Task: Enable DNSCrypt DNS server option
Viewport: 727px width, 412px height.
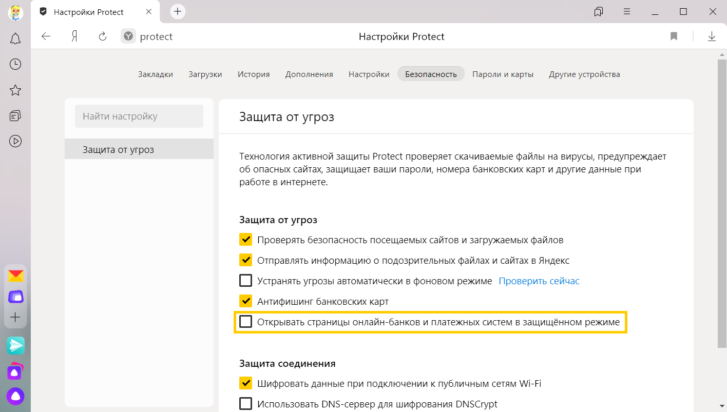Action: click(x=246, y=404)
